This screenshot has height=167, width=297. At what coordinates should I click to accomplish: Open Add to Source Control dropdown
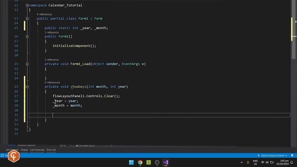click(272, 155)
